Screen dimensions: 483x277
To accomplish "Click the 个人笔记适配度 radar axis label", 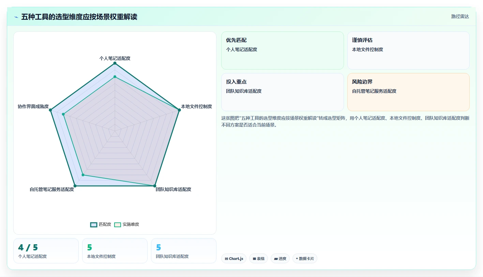I will [x=115, y=58].
